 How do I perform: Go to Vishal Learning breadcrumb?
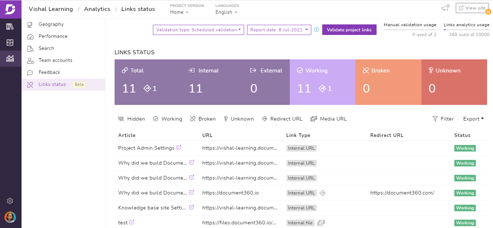click(x=51, y=9)
